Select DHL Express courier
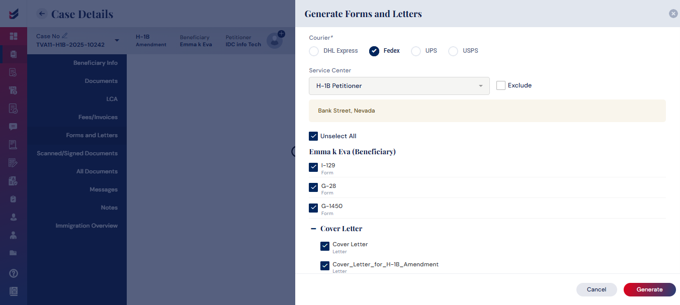The width and height of the screenshot is (680, 305). click(314, 51)
